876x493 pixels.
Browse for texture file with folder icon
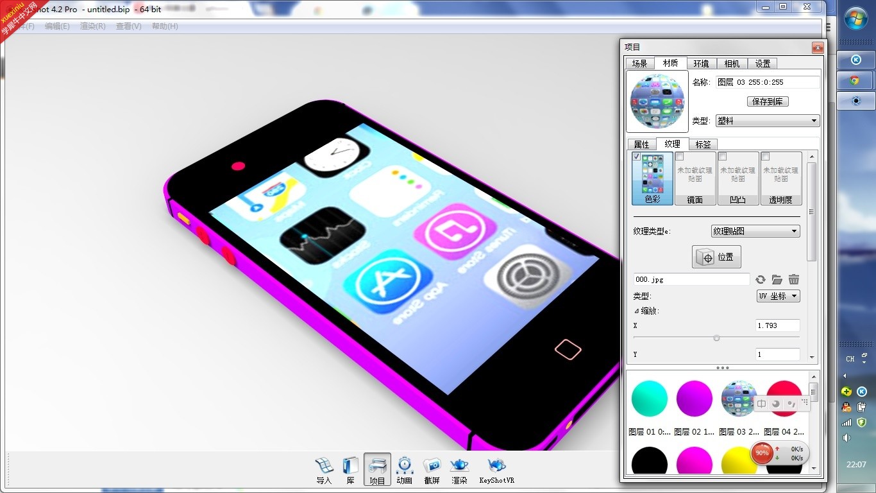[x=777, y=279]
